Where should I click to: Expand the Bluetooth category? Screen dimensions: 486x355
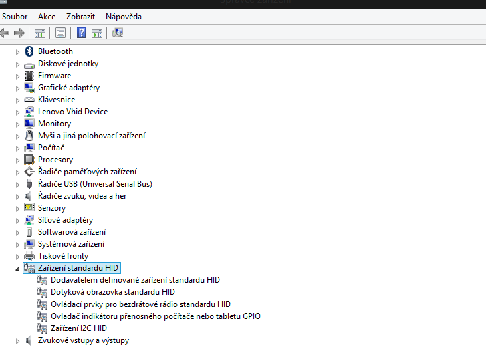[17, 52]
